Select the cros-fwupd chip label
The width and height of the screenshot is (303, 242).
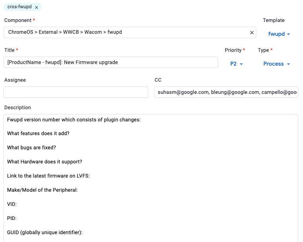tap(20, 7)
